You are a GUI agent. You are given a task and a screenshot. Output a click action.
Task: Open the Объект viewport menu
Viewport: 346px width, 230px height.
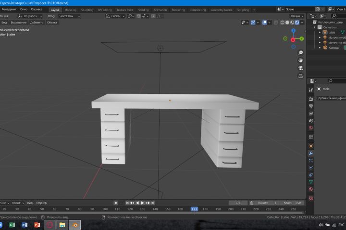(x=52, y=23)
